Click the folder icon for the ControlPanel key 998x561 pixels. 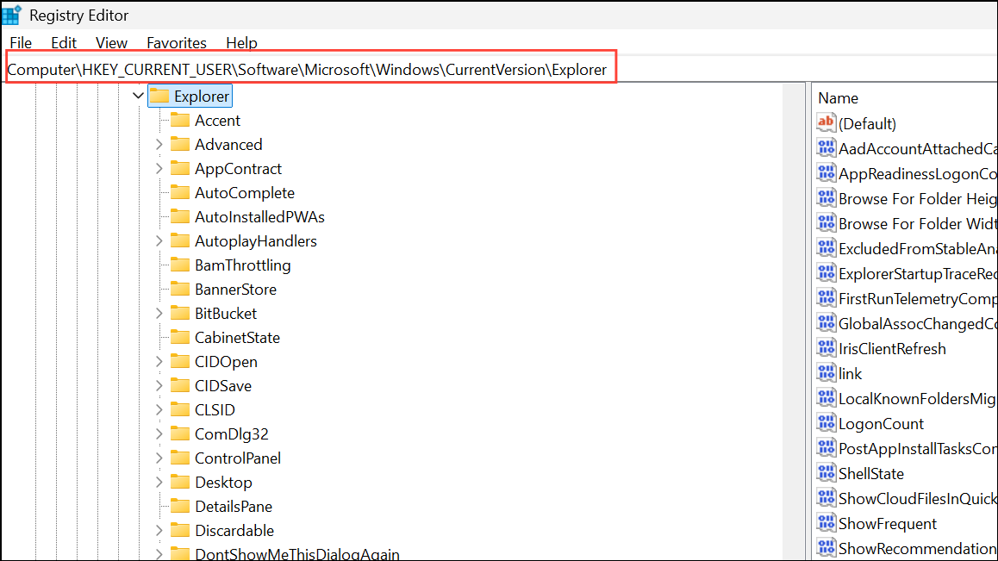point(178,458)
